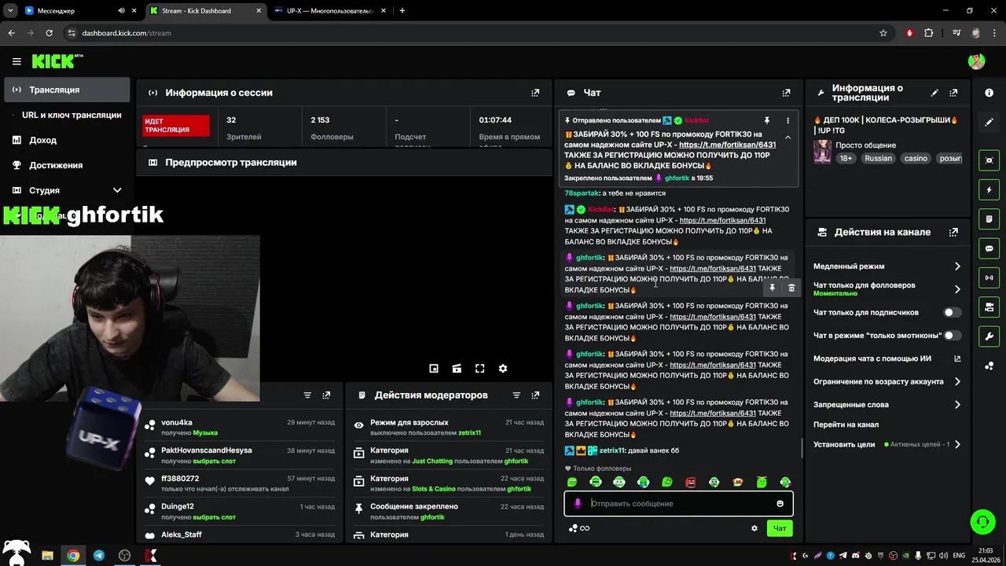1006x566 pixels.
Task: Enter fullscreen stream preview
Action: [x=479, y=368]
